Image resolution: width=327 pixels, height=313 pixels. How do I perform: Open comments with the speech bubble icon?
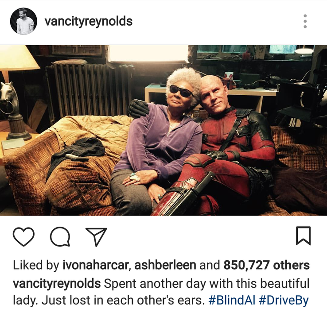click(x=60, y=236)
